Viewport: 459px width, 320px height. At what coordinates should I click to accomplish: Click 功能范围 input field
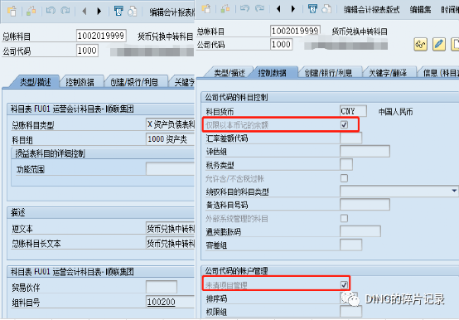click(x=170, y=169)
